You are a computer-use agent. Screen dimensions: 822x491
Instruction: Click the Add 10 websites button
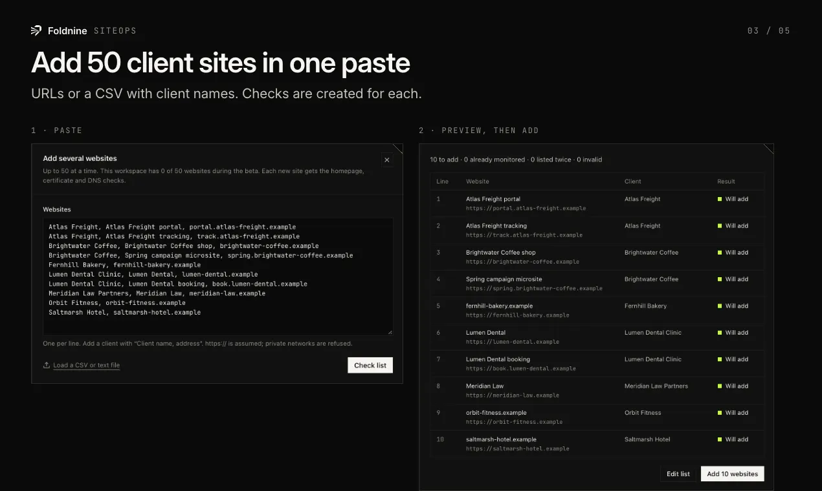tap(733, 474)
